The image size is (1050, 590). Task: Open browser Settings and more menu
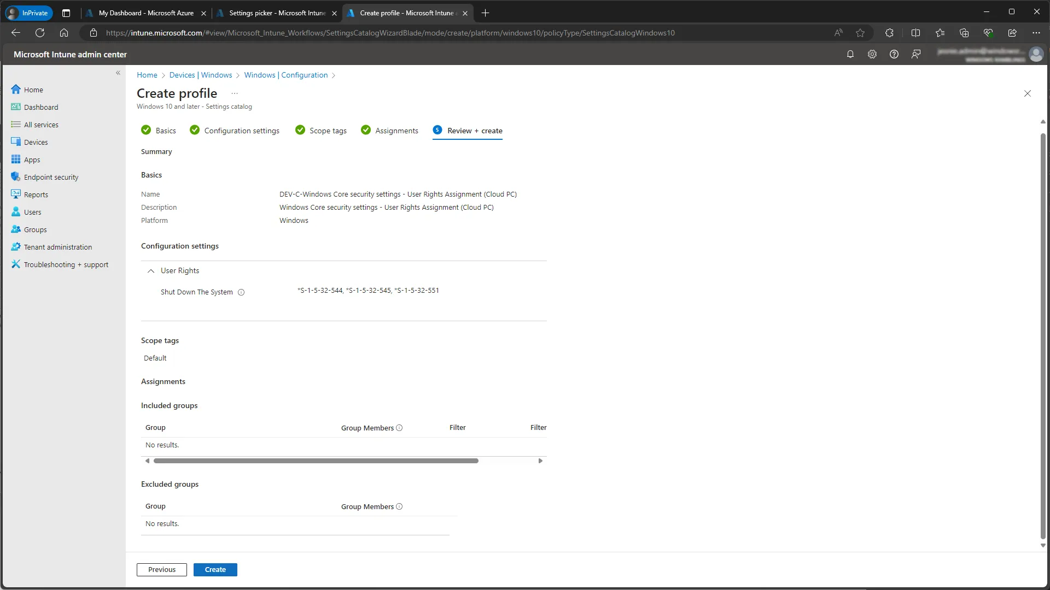point(1036,33)
